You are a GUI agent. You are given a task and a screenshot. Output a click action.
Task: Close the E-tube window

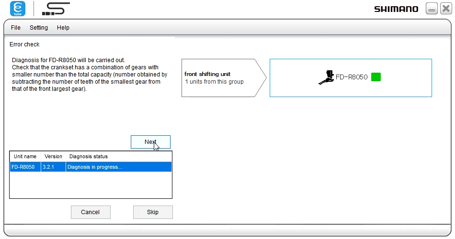[446, 9]
